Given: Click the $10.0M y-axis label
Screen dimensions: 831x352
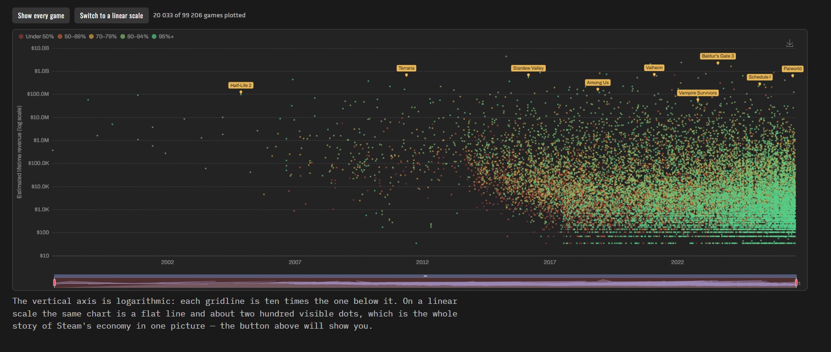Looking at the screenshot, I should (x=39, y=117).
